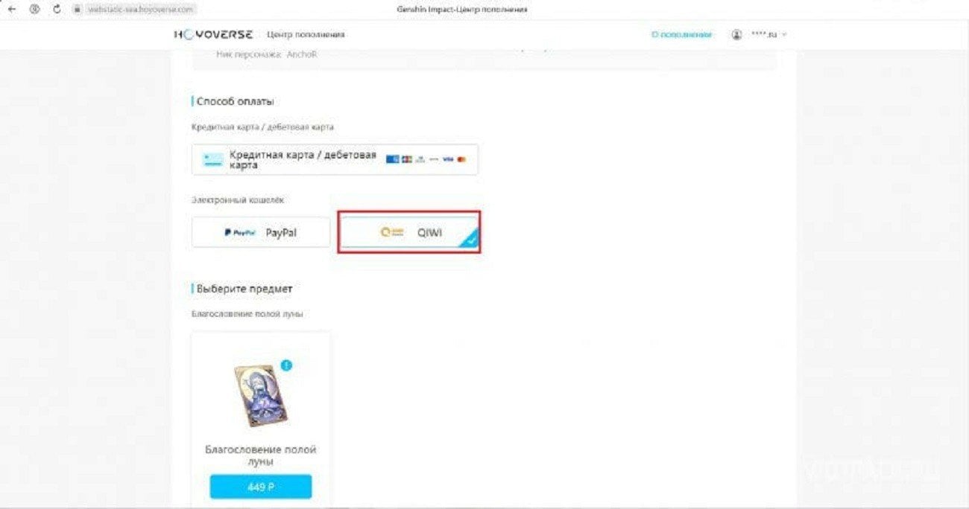Open the ****.ru account menu
This screenshot has height=509, width=969.
point(764,34)
